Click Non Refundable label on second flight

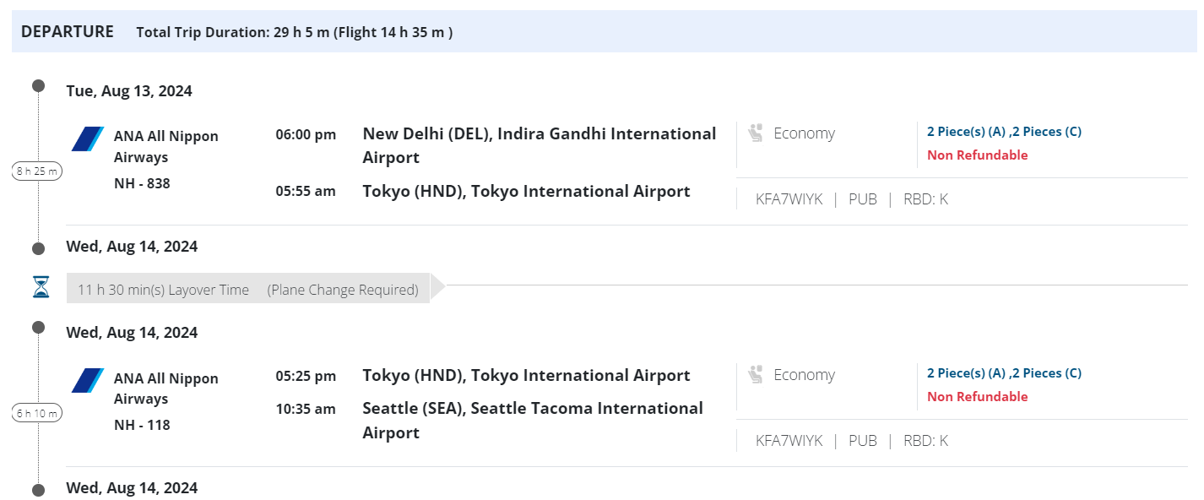(x=977, y=397)
